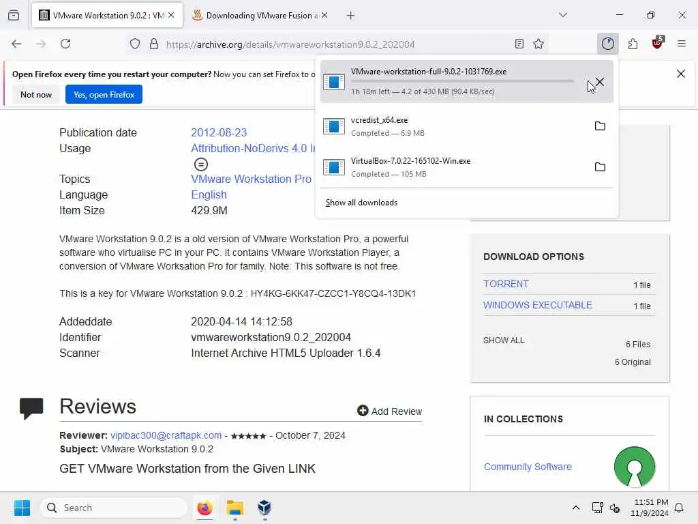Close the VMware Workstation 9.0.2 tab
The height and width of the screenshot is (524, 698).
coord(171,15)
